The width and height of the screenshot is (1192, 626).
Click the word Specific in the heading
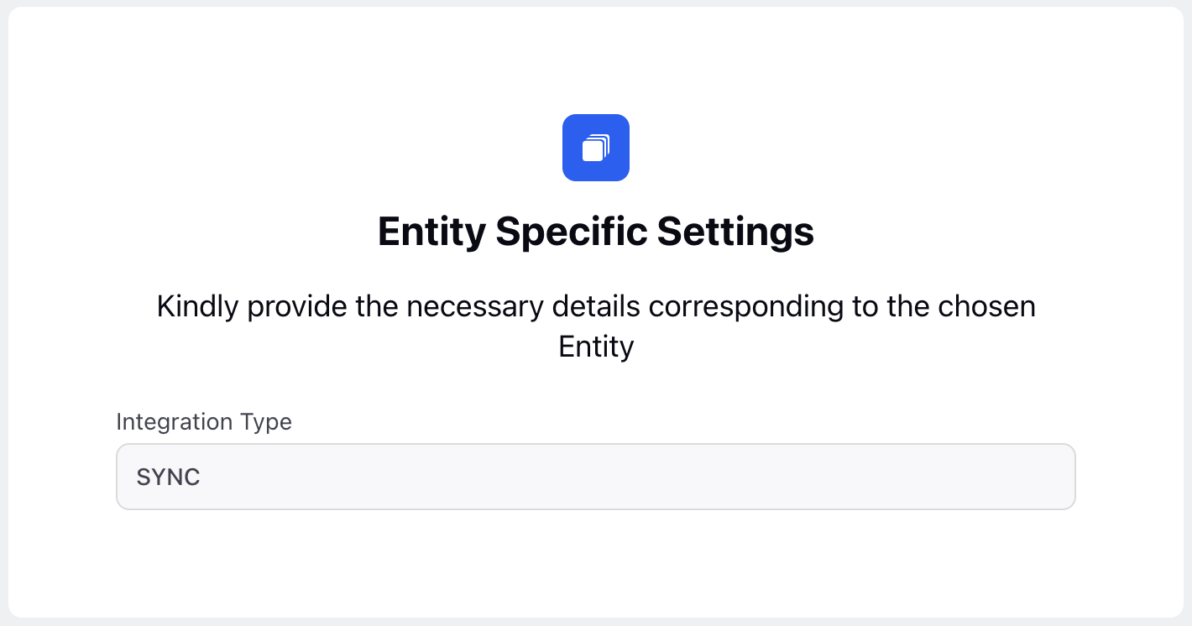click(572, 232)
